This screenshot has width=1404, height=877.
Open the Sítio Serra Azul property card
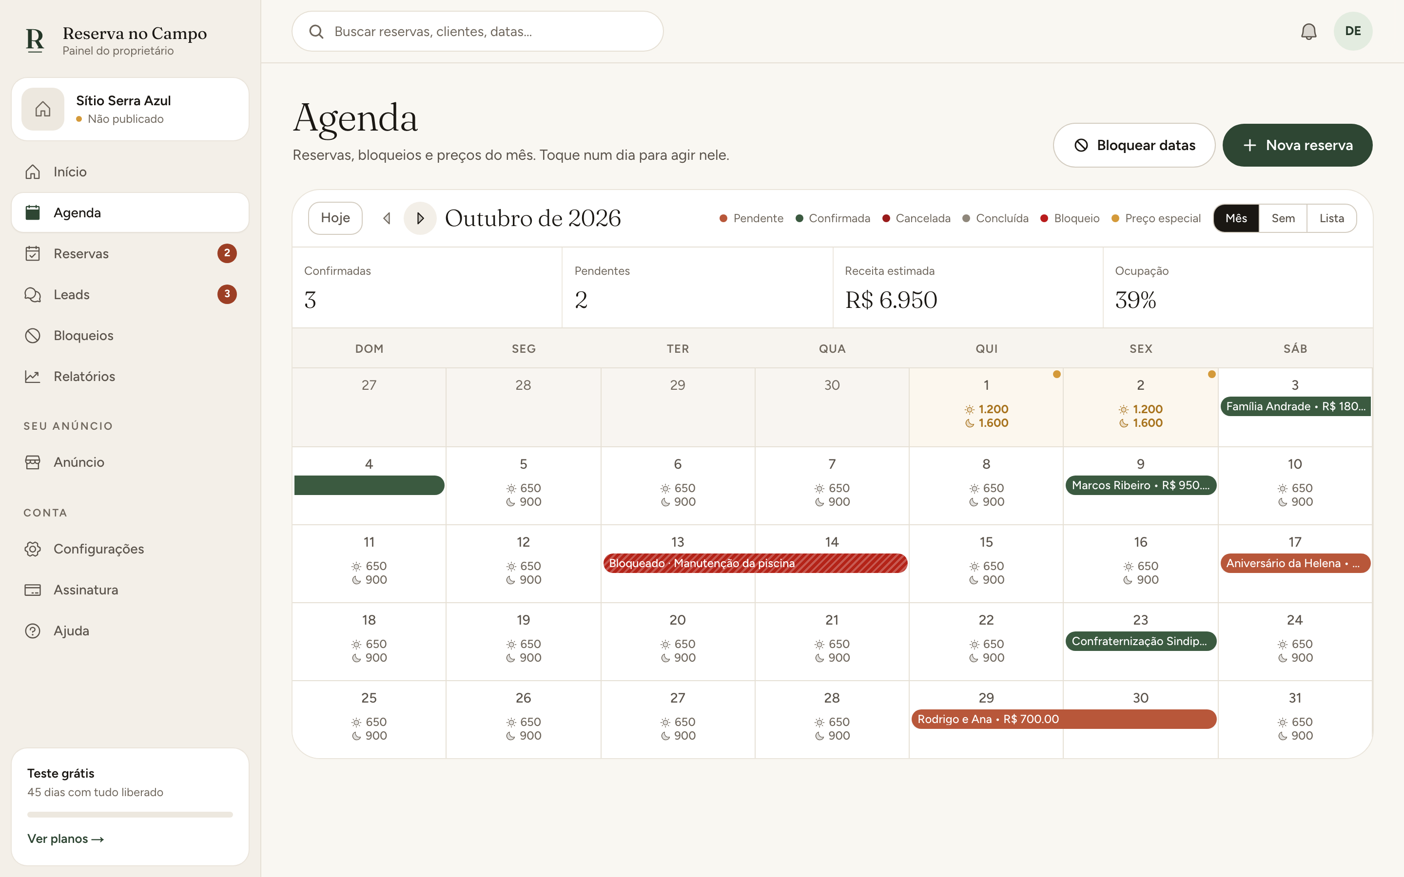point(130,109)
